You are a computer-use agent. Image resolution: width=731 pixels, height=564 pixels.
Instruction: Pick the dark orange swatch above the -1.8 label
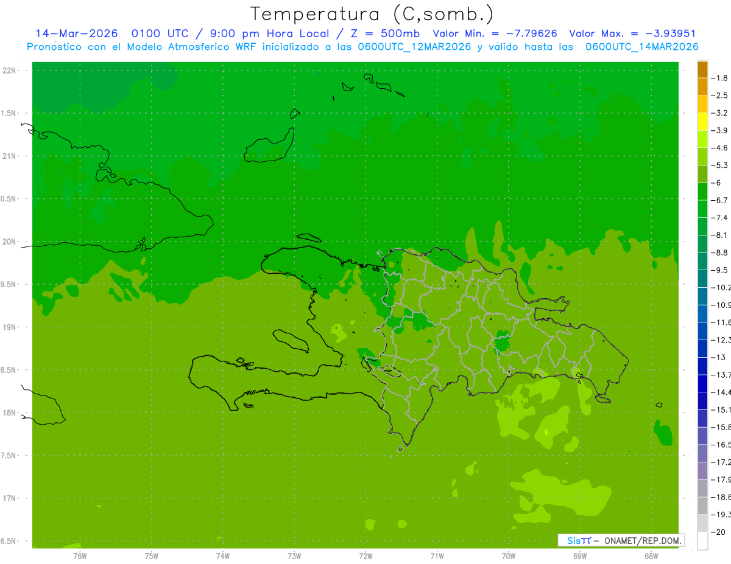[x=702, y=70]
